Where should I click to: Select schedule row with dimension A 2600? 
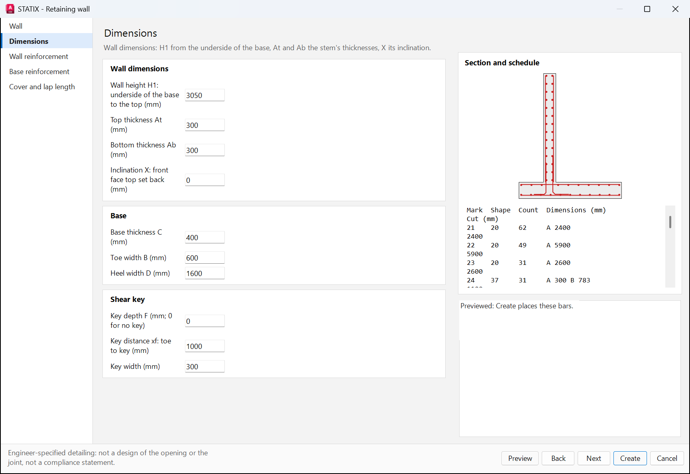[x=519, y=267]
